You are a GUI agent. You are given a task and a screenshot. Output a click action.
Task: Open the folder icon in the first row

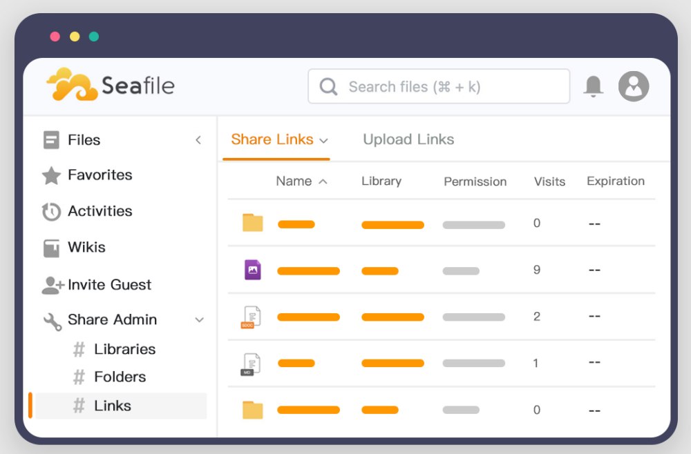(252, 223)
